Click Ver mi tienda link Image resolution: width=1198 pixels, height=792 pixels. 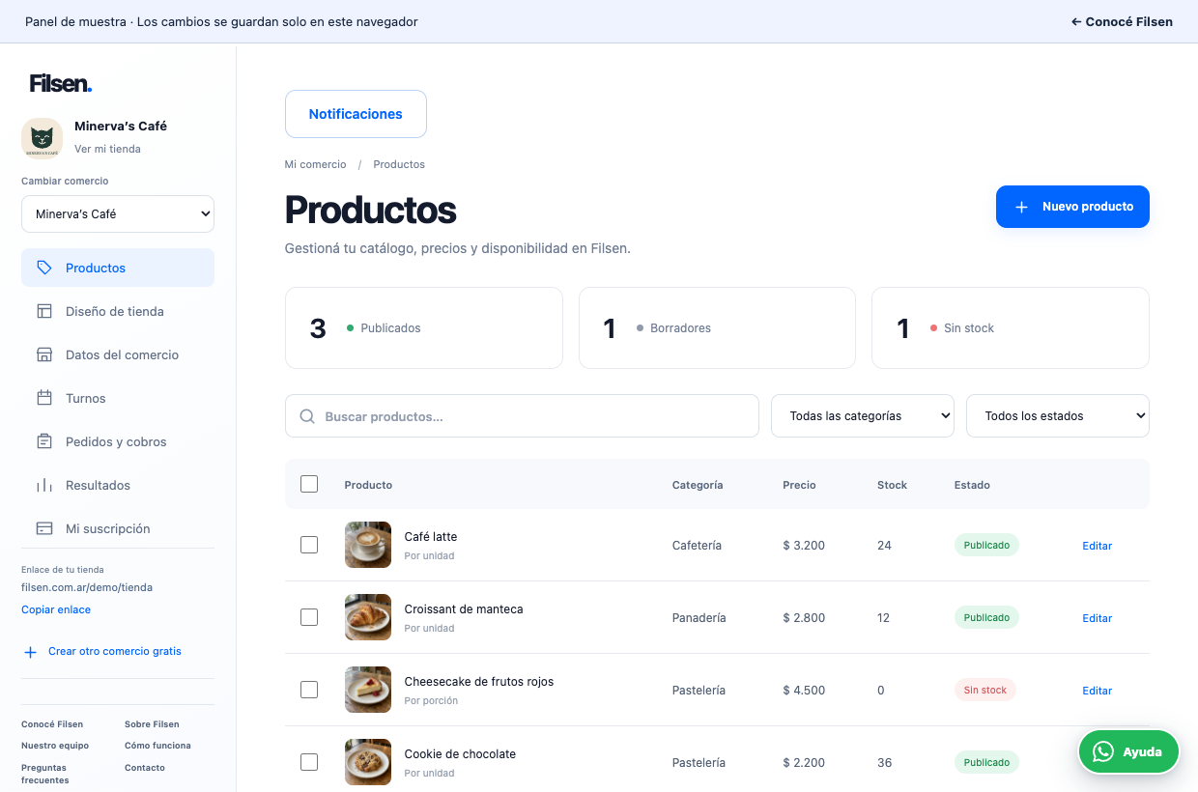click(107, 149)
